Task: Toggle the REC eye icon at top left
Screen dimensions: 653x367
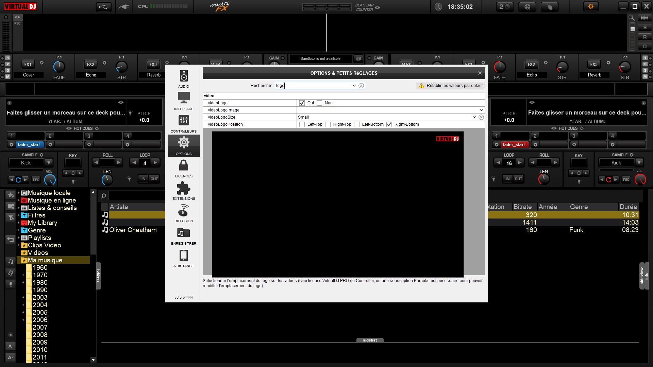Action: click(17, 17)
